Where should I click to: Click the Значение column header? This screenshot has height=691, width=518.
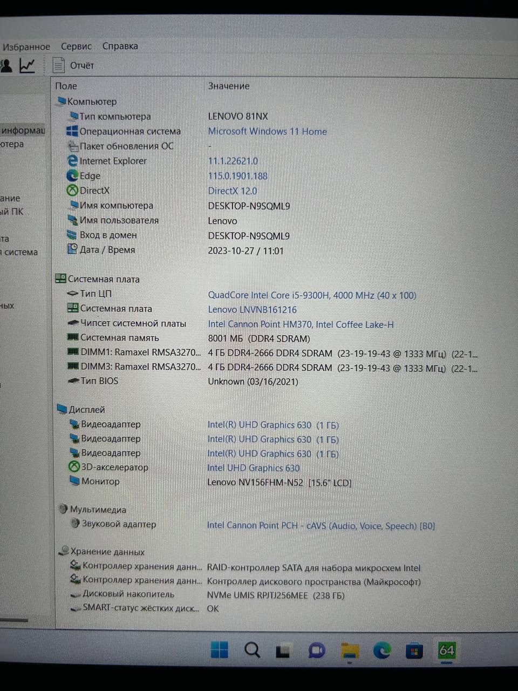[x=229, y=86]
